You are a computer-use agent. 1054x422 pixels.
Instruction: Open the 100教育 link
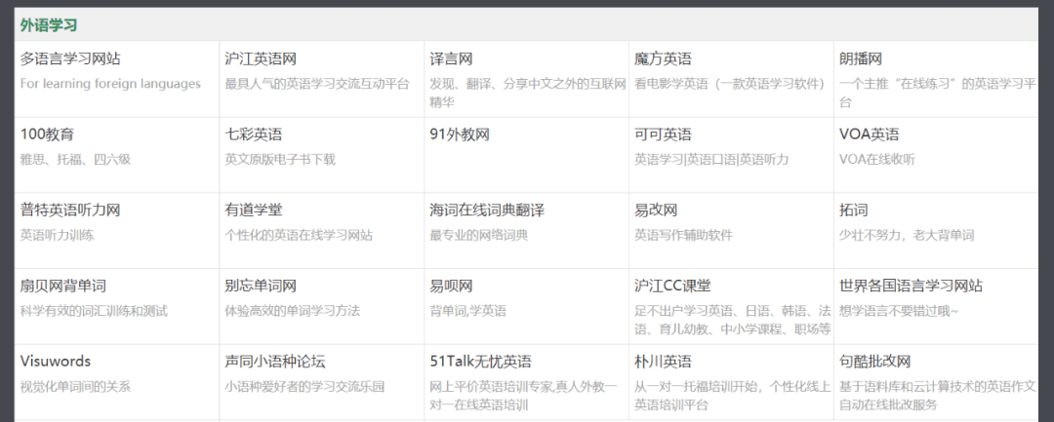(47, 134)
